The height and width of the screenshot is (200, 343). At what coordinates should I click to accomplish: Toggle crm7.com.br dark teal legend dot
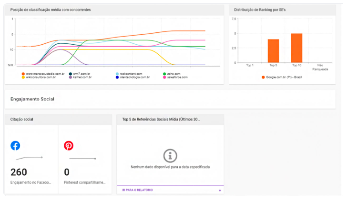pyautogui.click(x=70, y=74)
